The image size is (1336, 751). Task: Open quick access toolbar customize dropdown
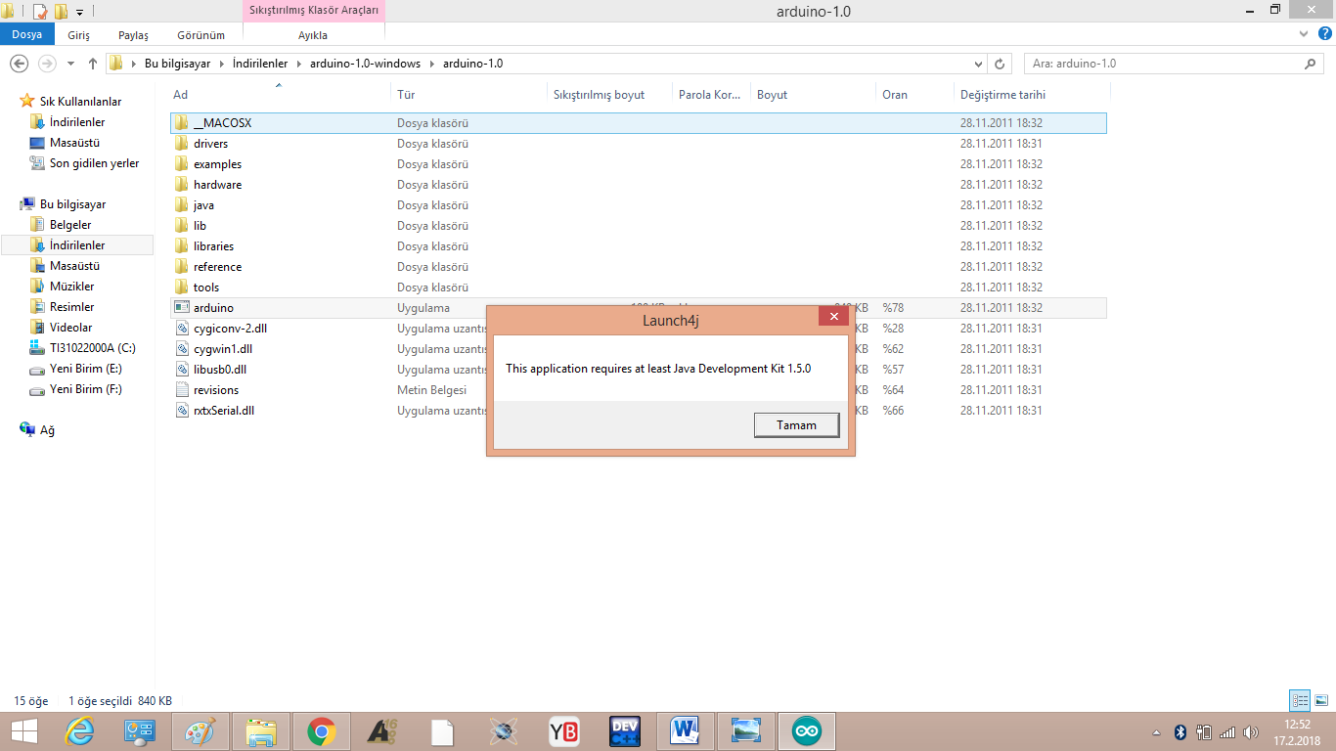(x=79, y=12)
